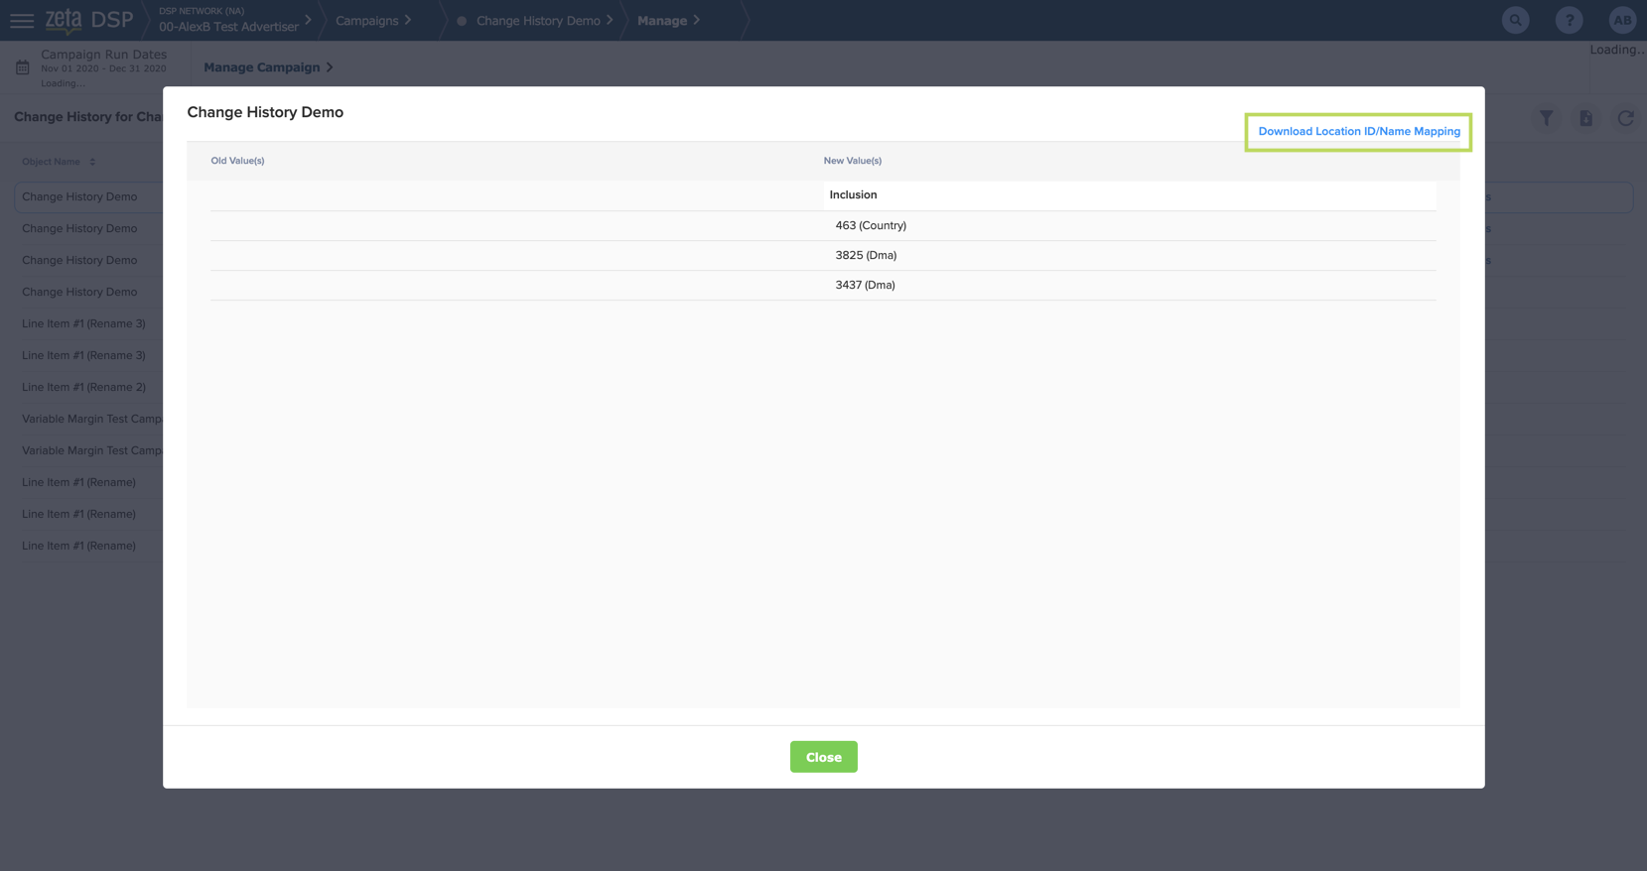Select the Manage breadcrumb item
The image size is (1647, 871).
(662, 21)
